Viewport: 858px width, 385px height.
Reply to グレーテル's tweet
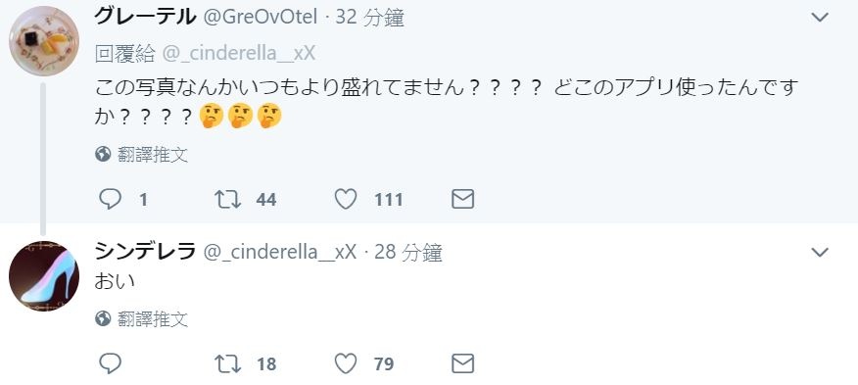click(110, 199)
